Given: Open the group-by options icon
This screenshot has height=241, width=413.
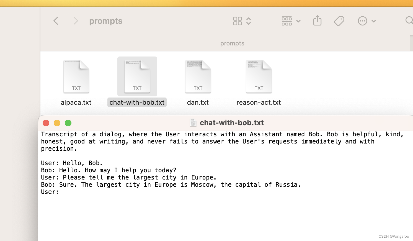Looking at the screenshot, I should coord(287,21).
